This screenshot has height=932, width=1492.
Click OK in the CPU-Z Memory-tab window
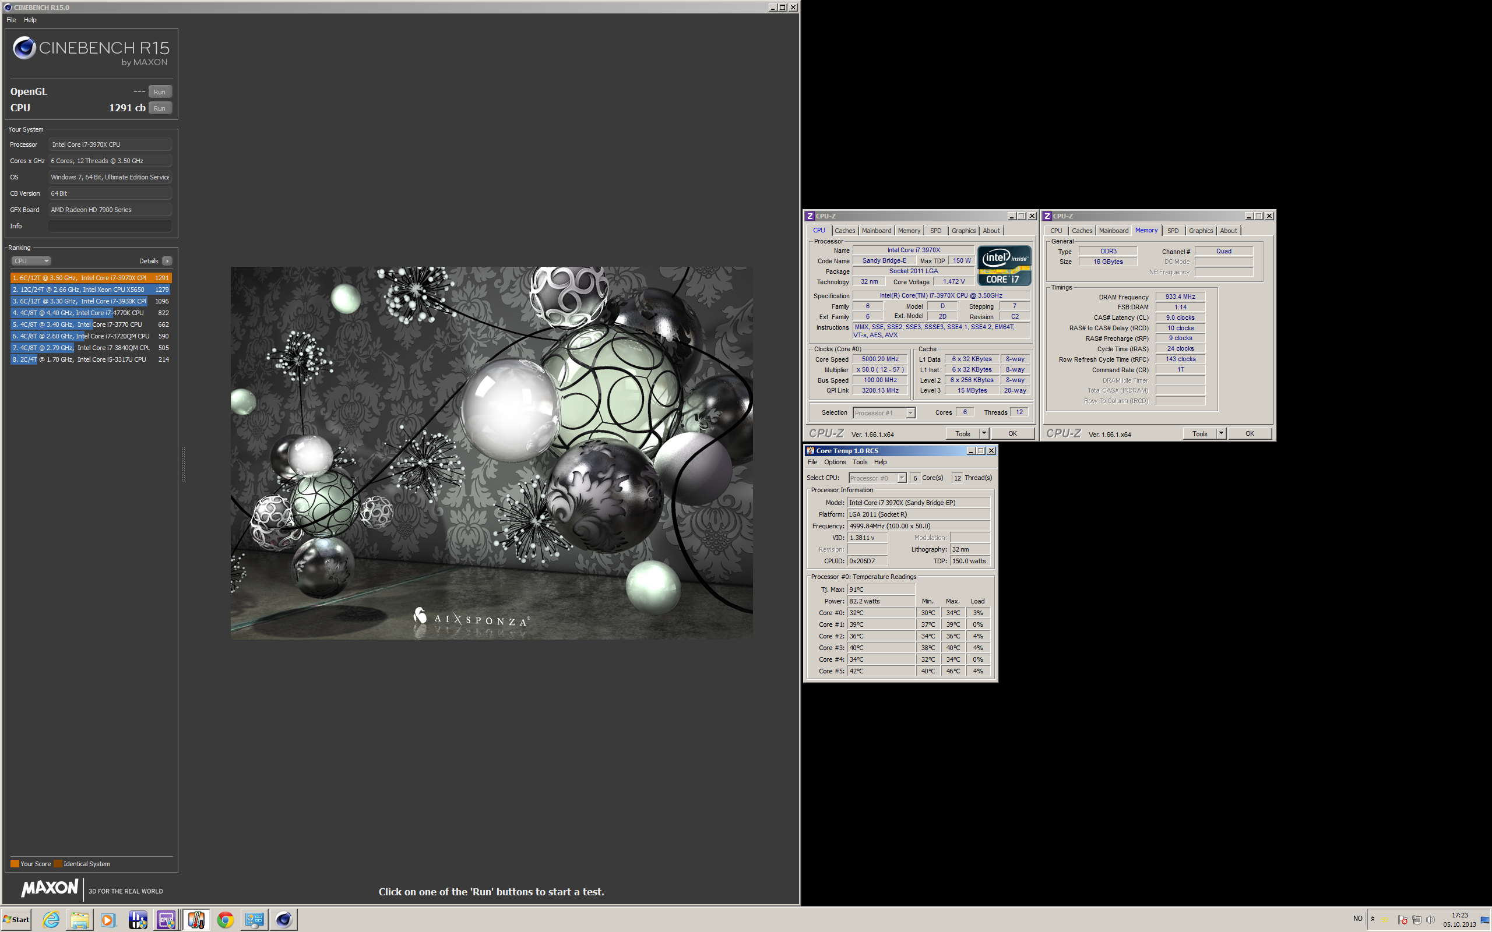(1250, 434)
